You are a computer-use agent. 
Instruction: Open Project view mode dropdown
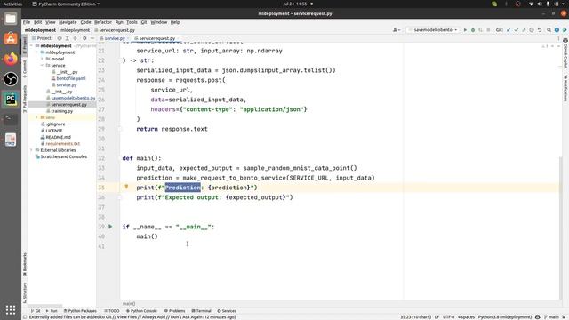click(x=42, y=38)
